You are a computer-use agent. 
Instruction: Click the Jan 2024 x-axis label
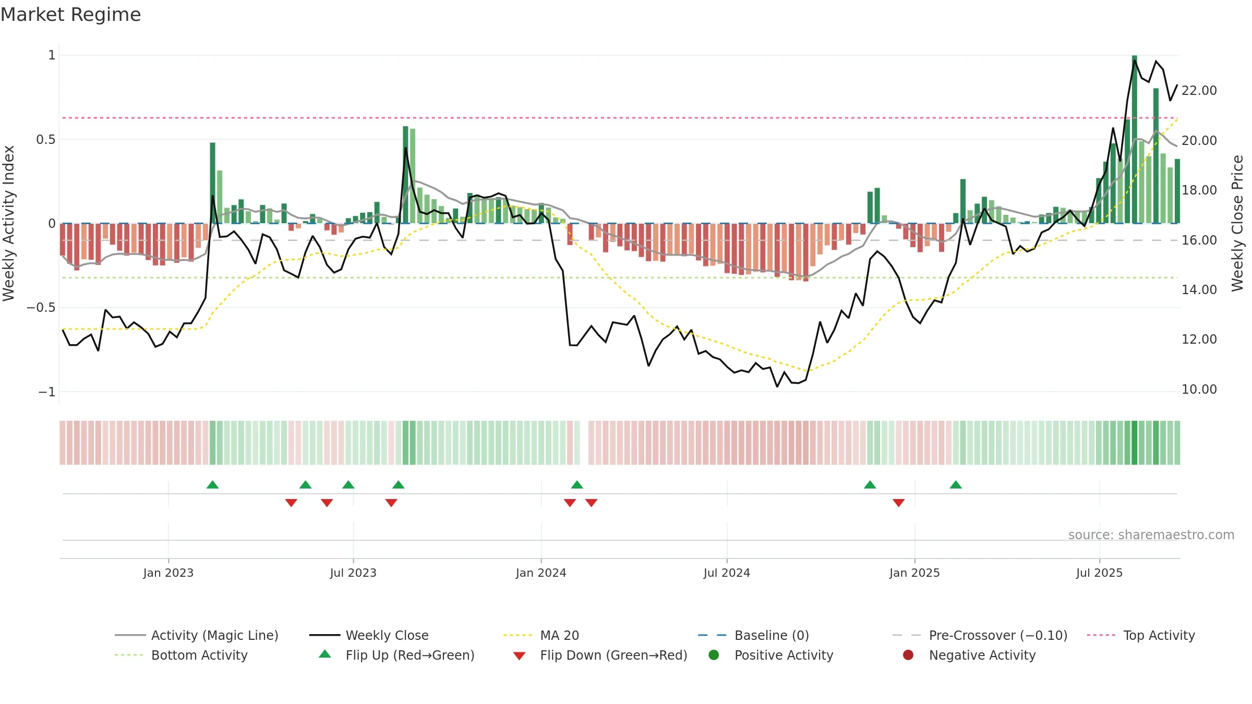click(x=541, y=573)
